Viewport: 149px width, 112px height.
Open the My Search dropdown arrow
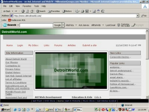18,25
